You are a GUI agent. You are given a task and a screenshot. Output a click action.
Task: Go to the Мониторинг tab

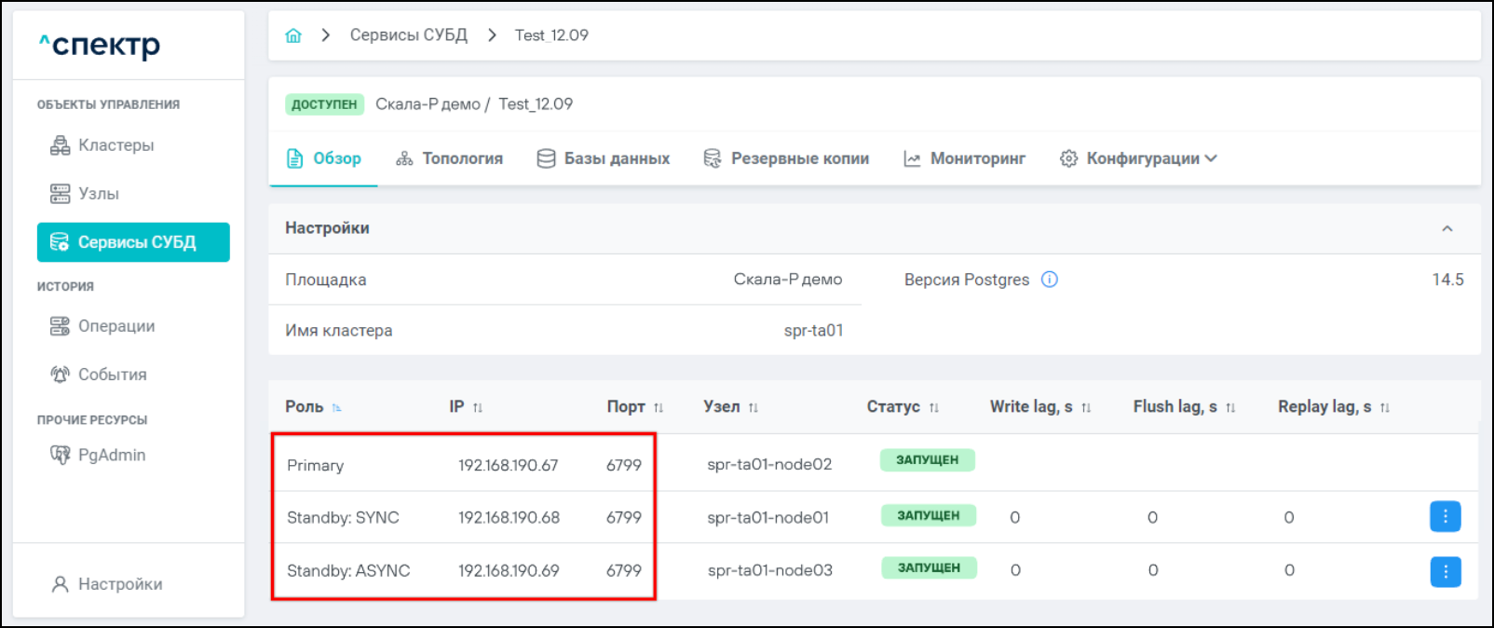(964, 158)
